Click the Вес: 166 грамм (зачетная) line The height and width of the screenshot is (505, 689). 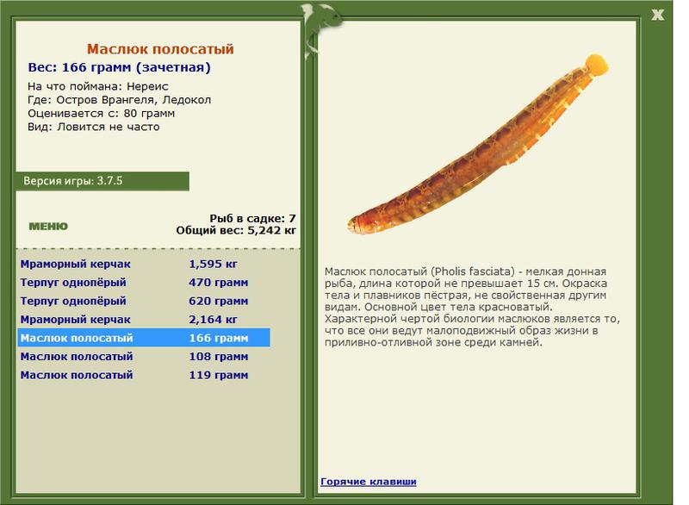(x=119, y=68)
